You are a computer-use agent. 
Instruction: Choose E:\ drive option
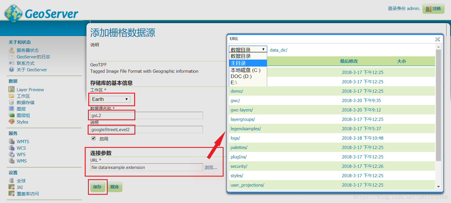pos(248,83)
